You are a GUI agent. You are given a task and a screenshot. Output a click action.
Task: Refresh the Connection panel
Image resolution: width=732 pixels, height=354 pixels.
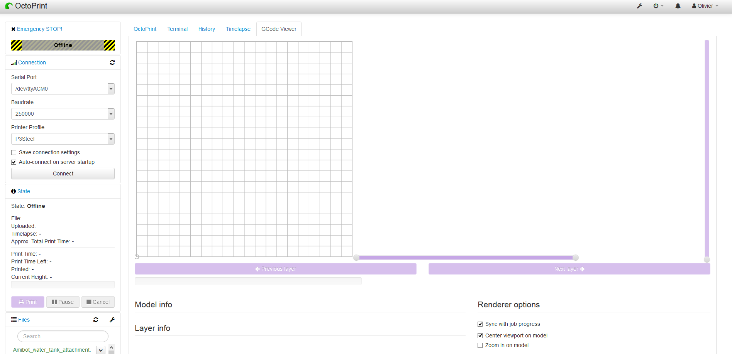pyautogui.click(x=112, y=62)
